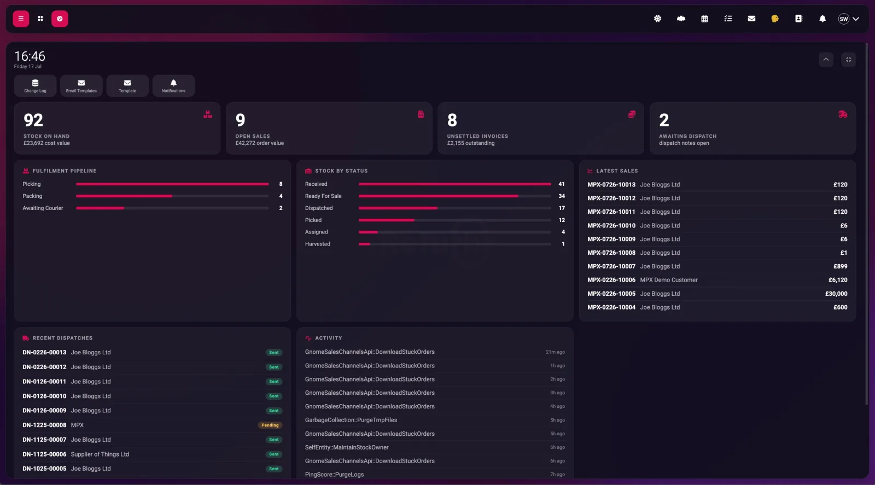Expand the user menu chevron beside SW

[x=856, y=19]
